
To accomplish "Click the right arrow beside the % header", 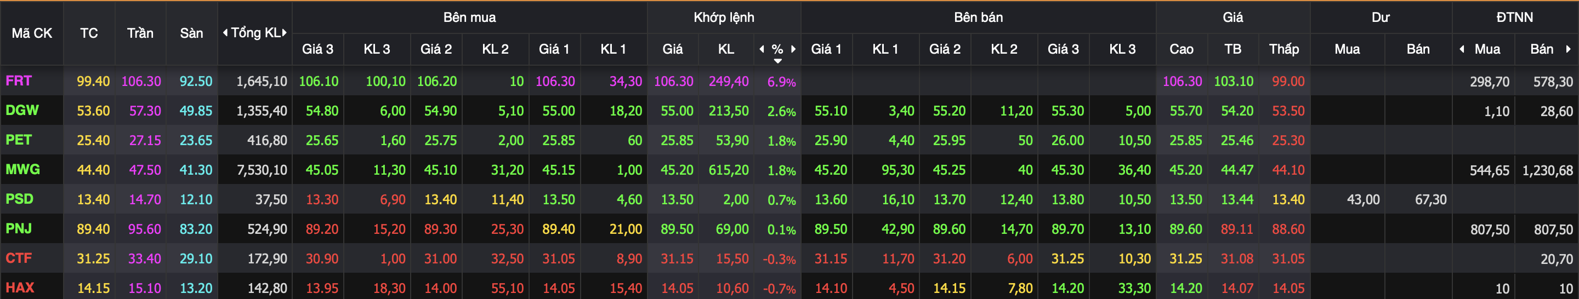I will tap(793, 49).
